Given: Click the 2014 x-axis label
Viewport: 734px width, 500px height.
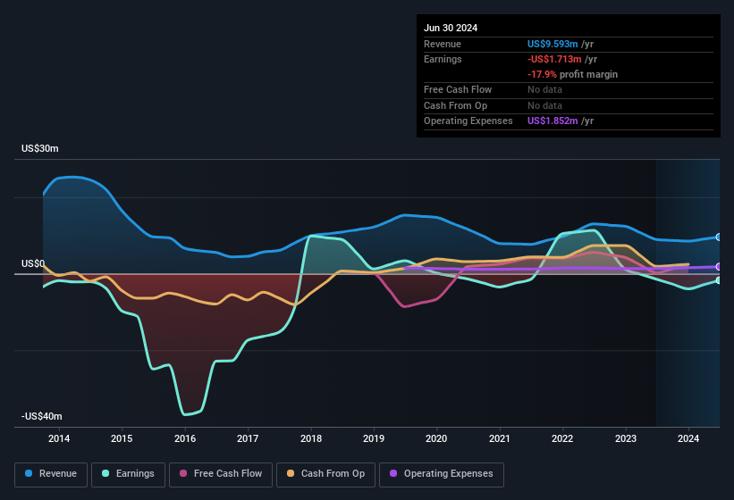Looking at the screenshot, I should coord(59,438).
